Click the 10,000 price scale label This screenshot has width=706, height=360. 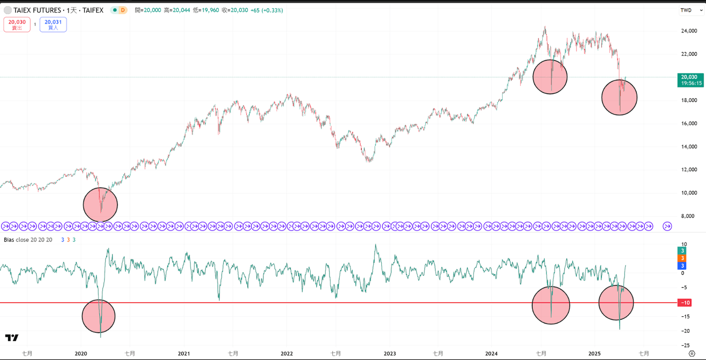click(689, 192)
